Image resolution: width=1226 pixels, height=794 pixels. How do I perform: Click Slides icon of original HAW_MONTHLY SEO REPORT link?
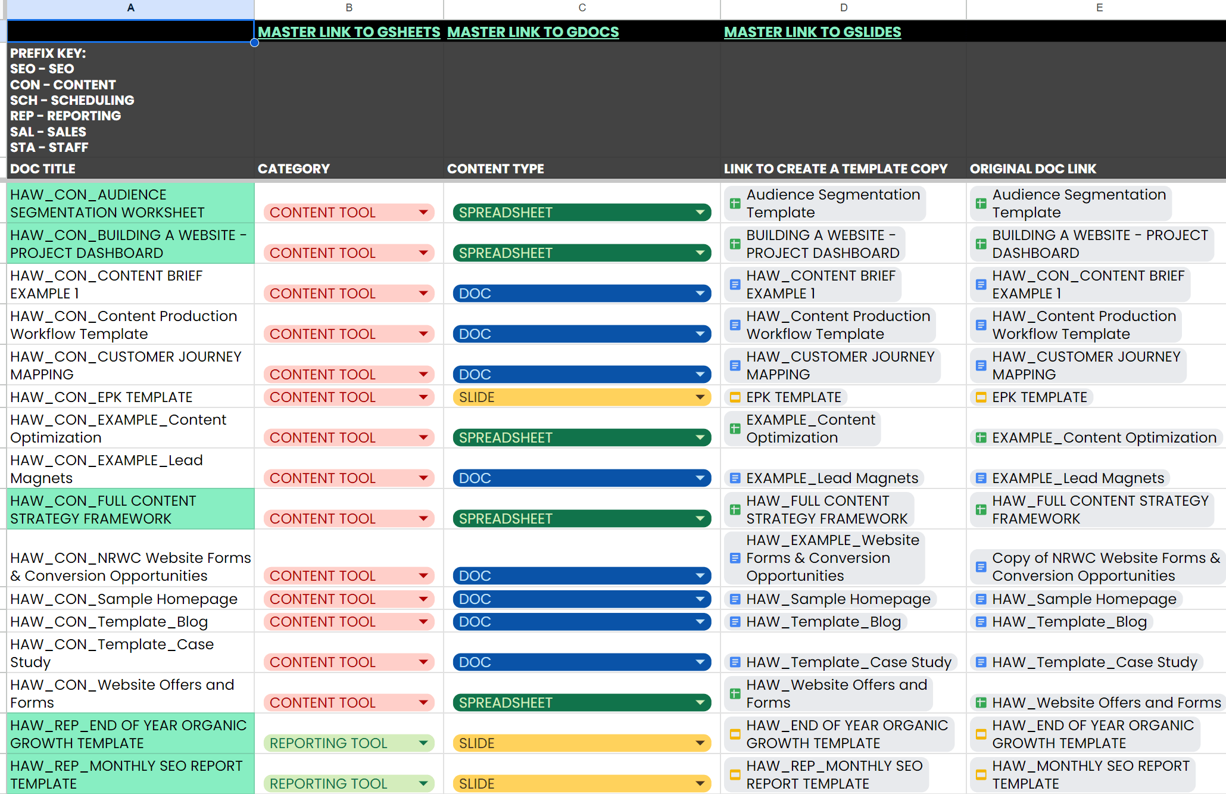[981, 775]
